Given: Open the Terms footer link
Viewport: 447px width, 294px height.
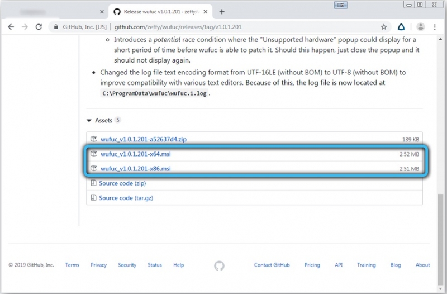Looking at the screenshot, I should point(72,265).
